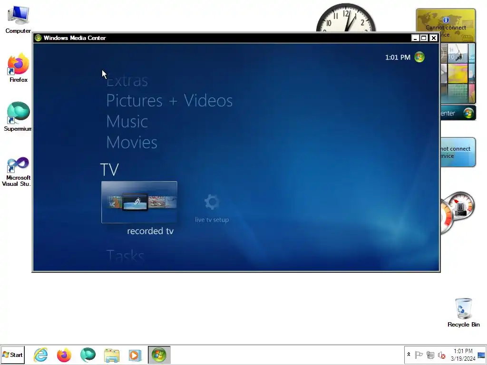Viewport: 487px width, 365px height.
Task: Click the blue weather cannot connect gadget
Action: [458, 152]
